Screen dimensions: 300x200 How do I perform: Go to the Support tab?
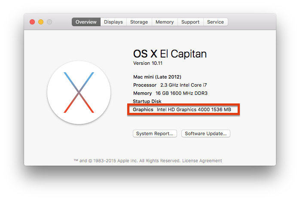click(190, 22)
